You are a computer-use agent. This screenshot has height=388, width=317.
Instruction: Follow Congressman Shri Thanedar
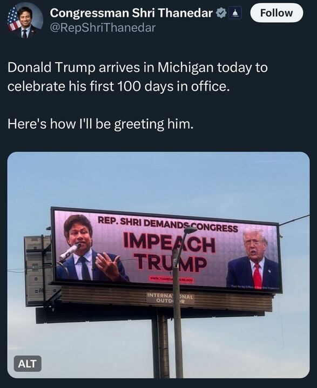tap(276, 13)
